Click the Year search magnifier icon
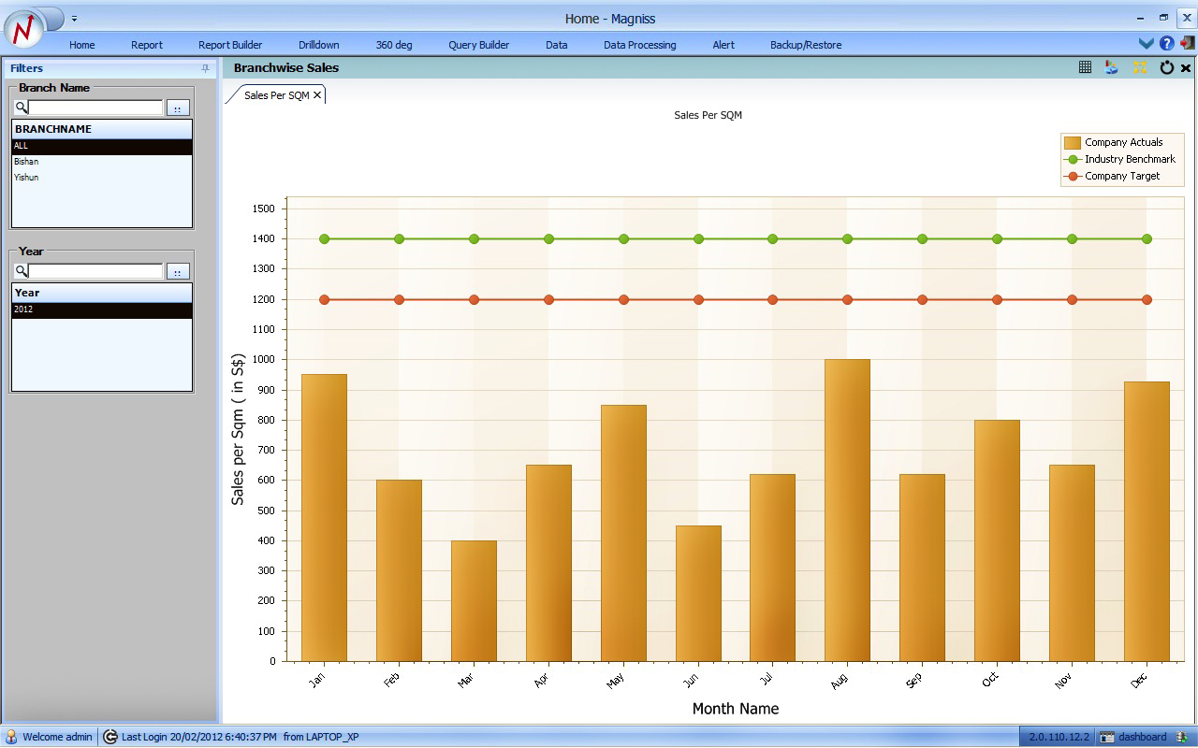Image resolution: width=1198 pixels, height=748 pixels. click(x=21, y=271)
